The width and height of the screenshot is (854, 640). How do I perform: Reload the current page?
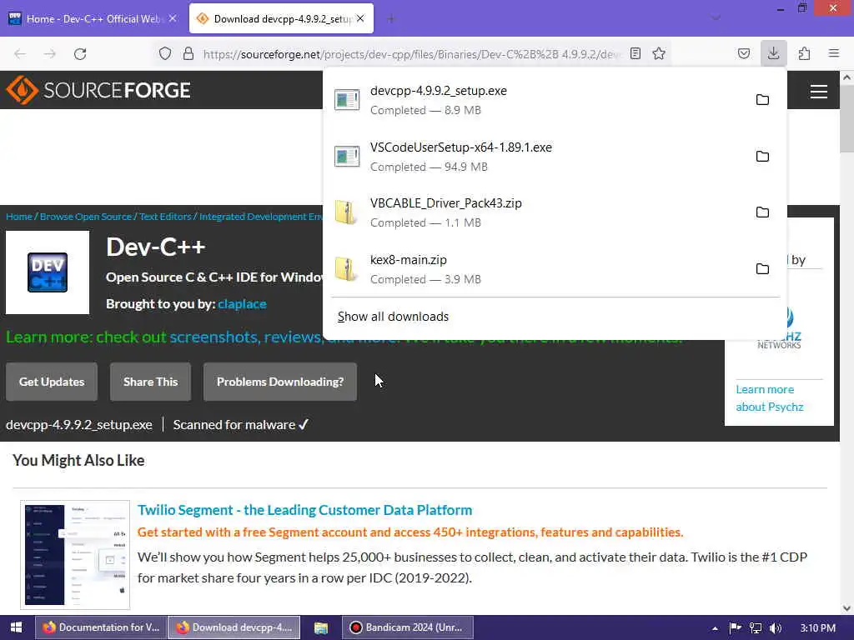point(80,54)
